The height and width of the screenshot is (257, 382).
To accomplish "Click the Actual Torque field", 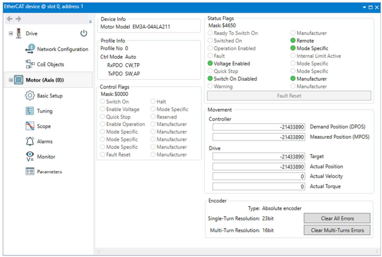I will 259,186.
